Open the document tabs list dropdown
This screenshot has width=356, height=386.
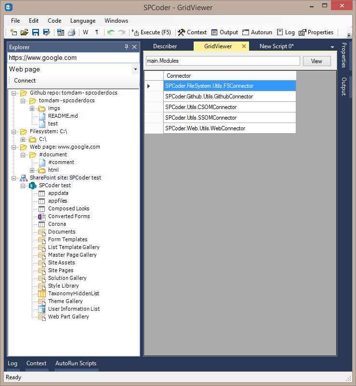(x=332, y=47)
